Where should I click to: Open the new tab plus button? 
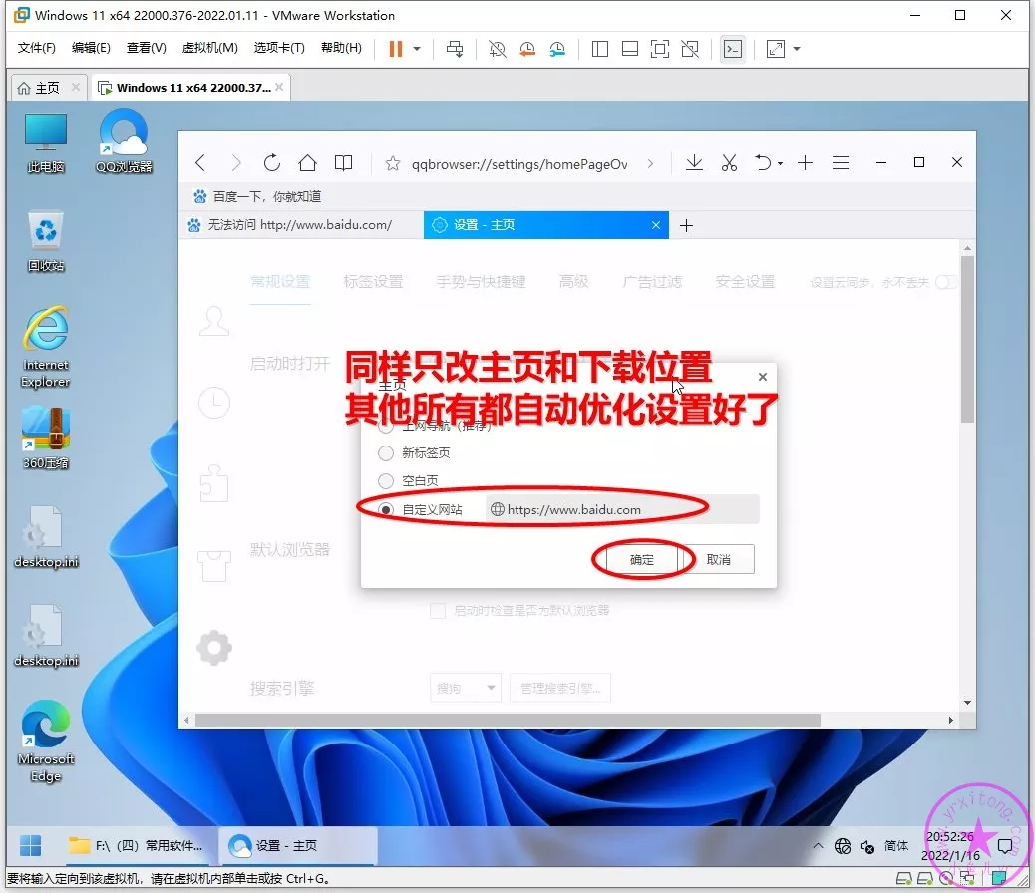click(x=686, y=226)
